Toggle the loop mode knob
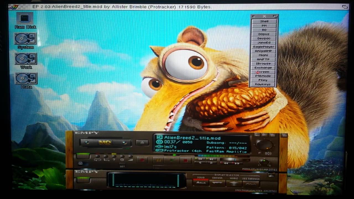The width and height of the screenshot is (354, 199). coord(98,157)
